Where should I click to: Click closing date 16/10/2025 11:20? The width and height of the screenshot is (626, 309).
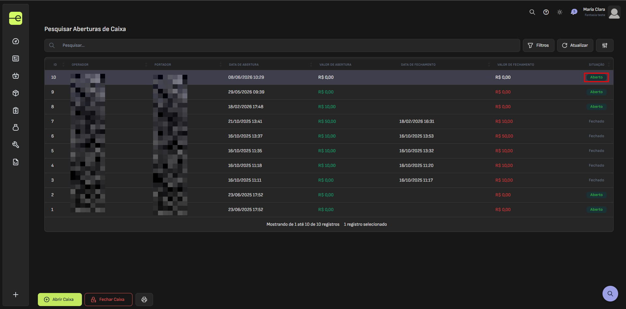point(416,166)
